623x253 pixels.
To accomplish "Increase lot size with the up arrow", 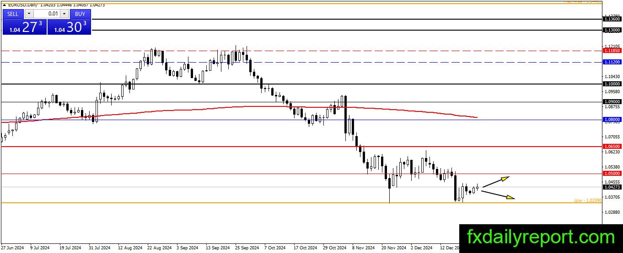I will [64, 14].
